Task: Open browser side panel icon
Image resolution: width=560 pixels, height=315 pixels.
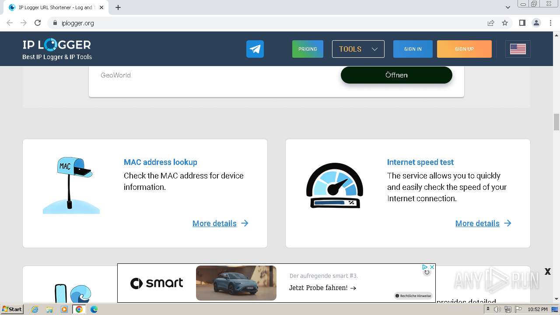Action: tap(522, 23)
